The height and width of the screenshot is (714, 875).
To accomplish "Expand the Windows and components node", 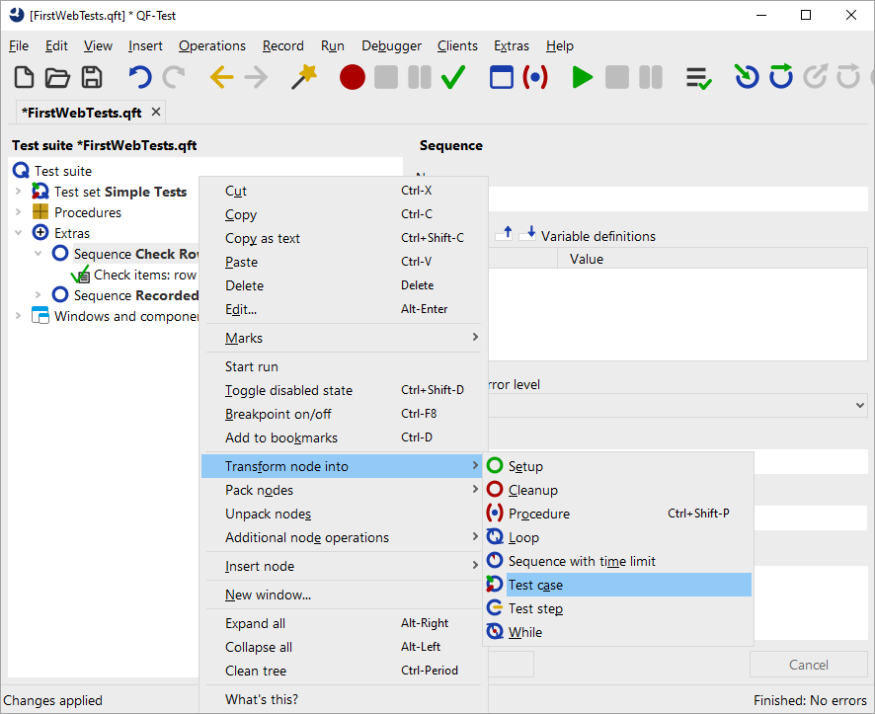I will (x=18, y=316).
